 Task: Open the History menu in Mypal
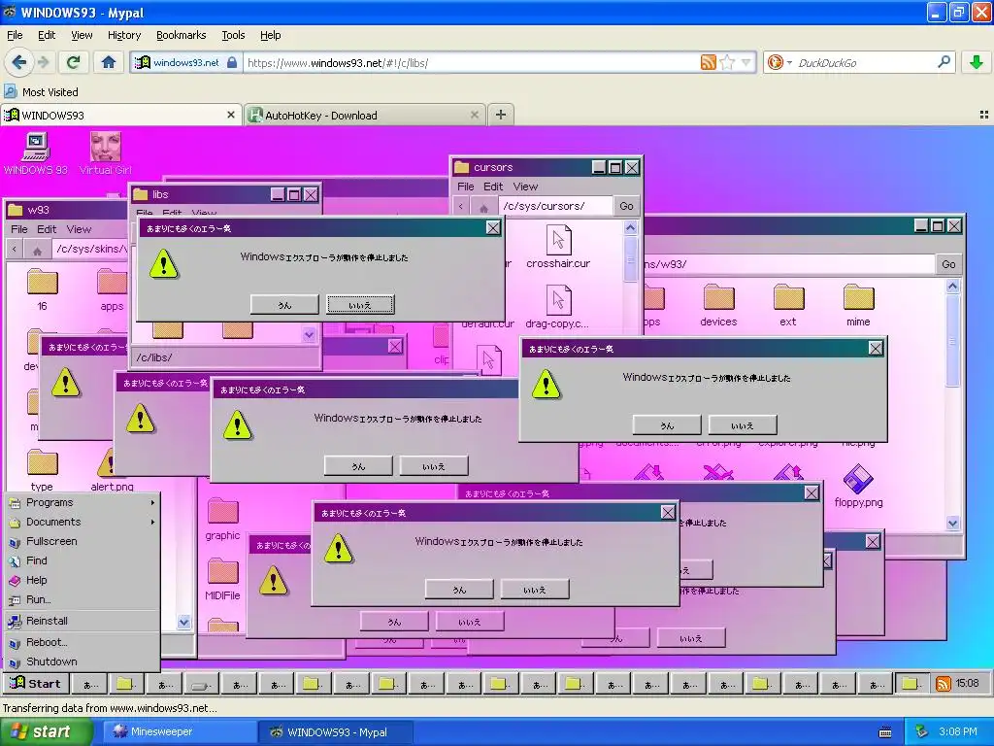123,35
